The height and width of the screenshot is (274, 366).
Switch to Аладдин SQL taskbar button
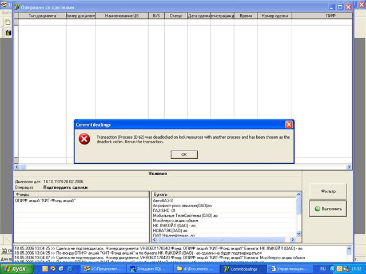150,269
